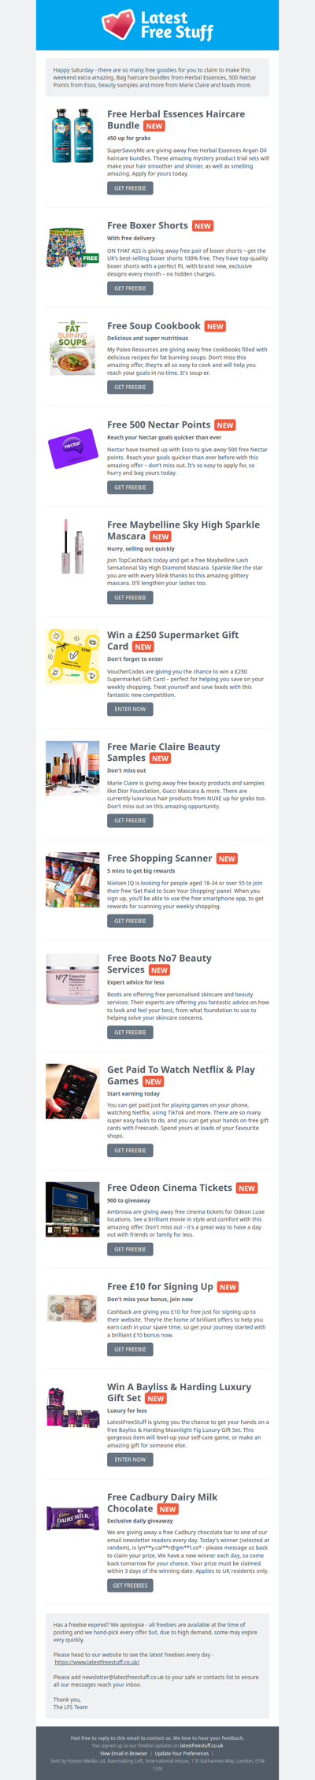This screenshot has width=315, height=1780.
Task: Click Get Freebie for Odeon Cinema Tickets
Action: pyautogui.click(x=130, y=1249)
